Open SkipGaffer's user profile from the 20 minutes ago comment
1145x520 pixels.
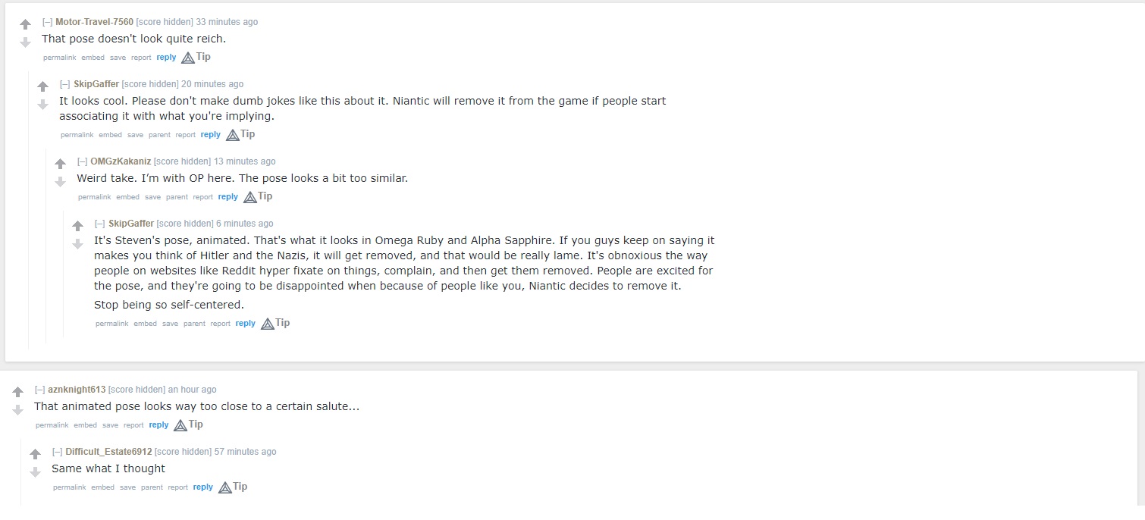(96, 84)
